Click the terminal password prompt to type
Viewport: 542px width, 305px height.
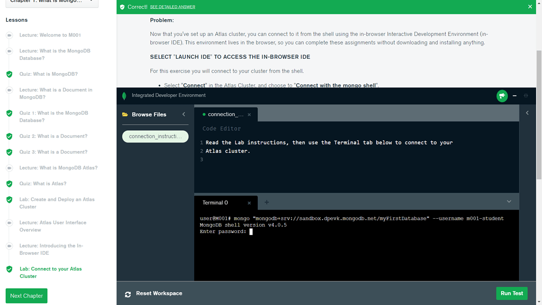251,231
